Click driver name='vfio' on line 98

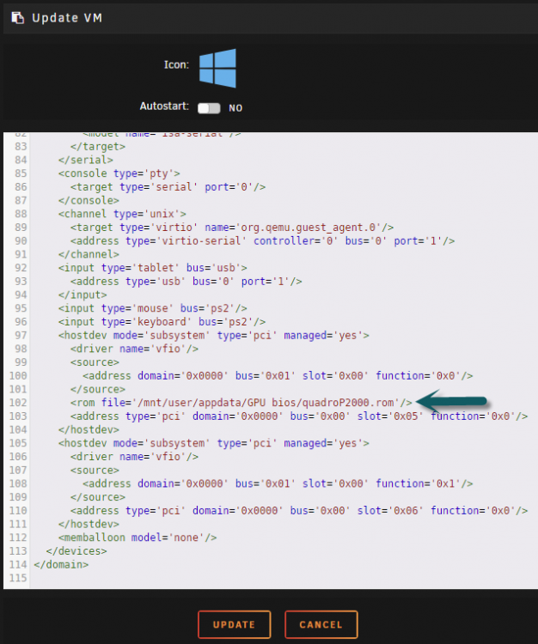134,349
